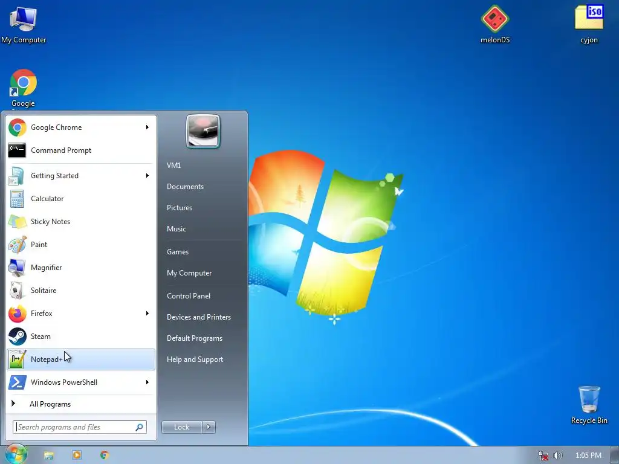Image resolution: width=619 pixels, height=464 pixels.
Task: Click the network tray icon
Action: click(x=543, y=456)
